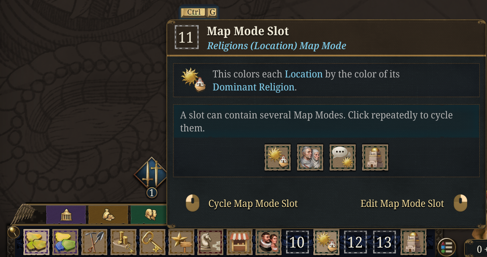Choose the speech bubble sun icon in tooltip
This screenshot has height=257, width=487.
343,157
